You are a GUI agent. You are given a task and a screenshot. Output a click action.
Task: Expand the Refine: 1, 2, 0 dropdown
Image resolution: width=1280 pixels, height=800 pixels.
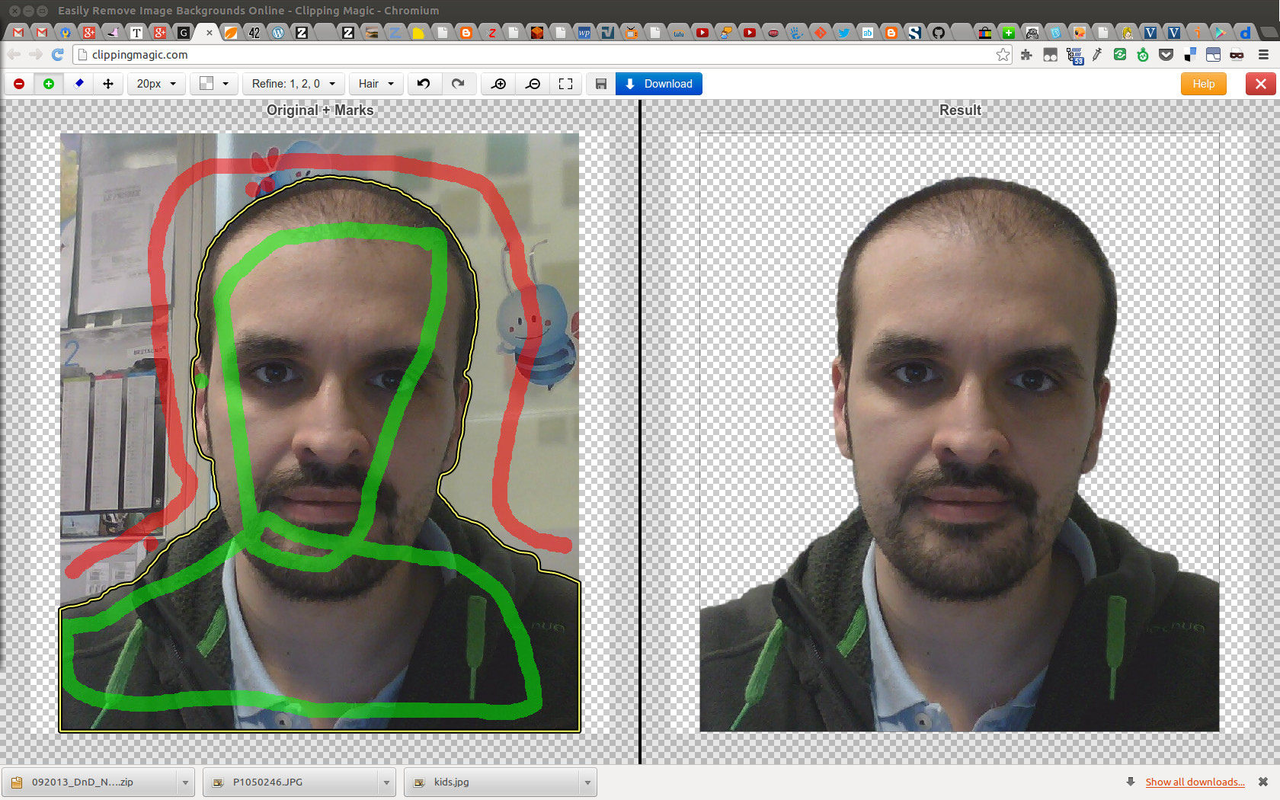293,84
